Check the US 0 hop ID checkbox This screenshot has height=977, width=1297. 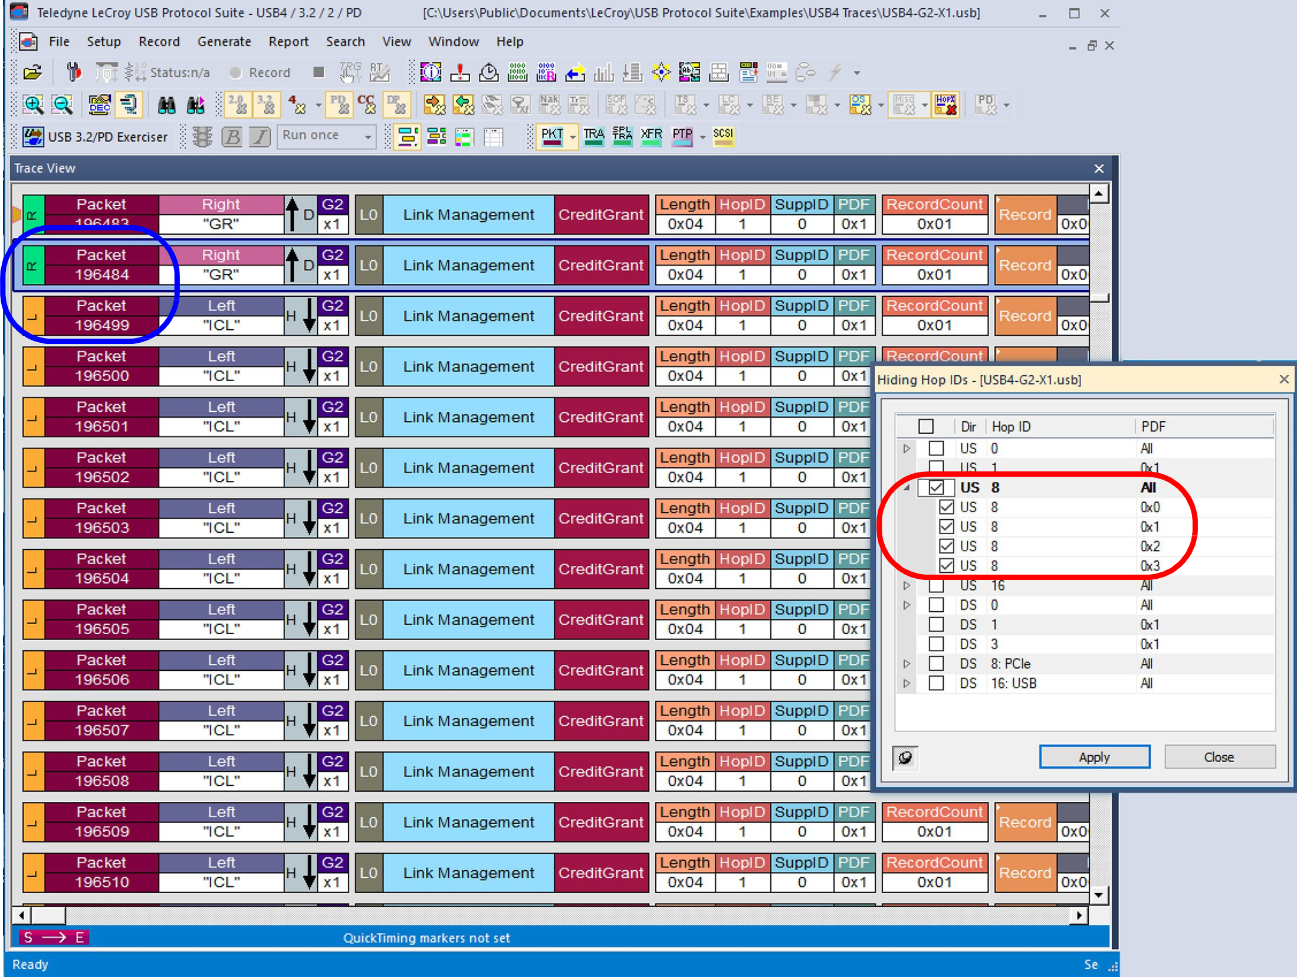coord(936,448)
